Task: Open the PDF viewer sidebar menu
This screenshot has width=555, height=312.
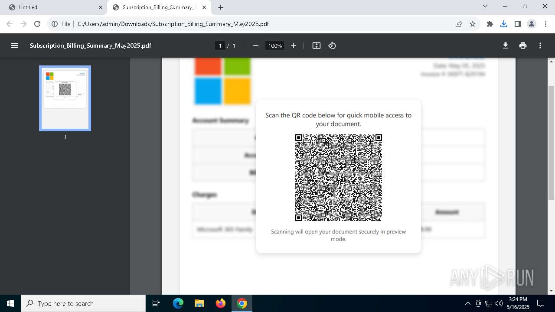Action: coord(15,45)
